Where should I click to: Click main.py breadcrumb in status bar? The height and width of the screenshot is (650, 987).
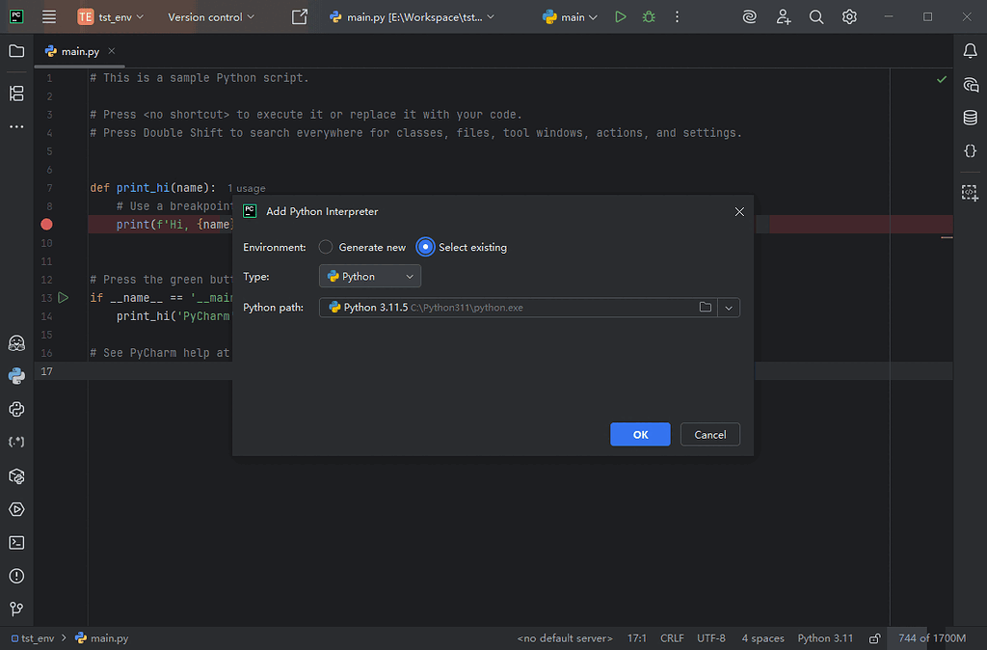click(101, 638)
